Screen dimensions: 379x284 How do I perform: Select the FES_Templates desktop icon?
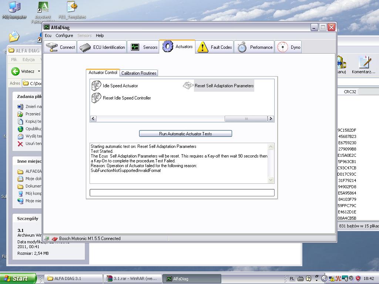point(72,7)
